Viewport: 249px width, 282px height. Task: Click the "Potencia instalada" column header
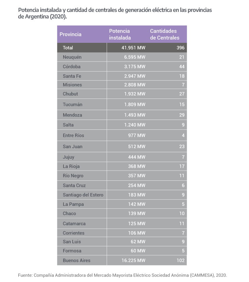[120, 34]
